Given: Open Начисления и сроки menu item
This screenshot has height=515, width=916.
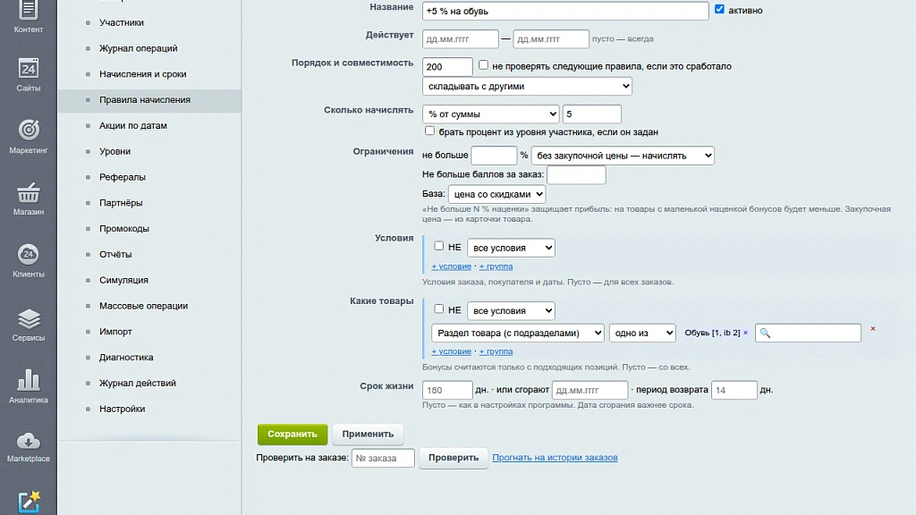Looking at the screenshot, I should (x=142, y=74).
